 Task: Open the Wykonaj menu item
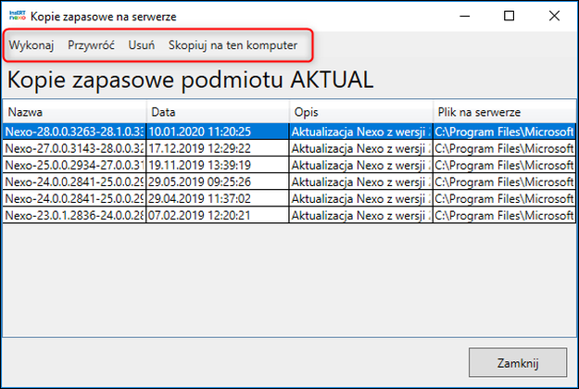coord(31,45)
